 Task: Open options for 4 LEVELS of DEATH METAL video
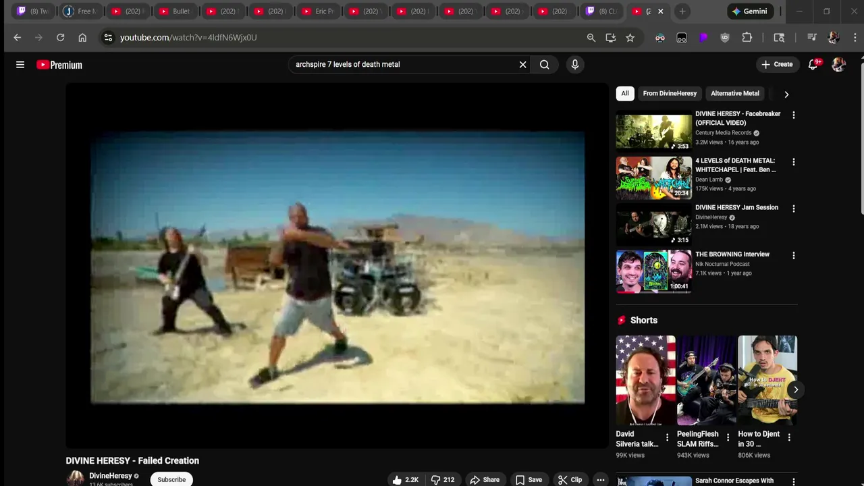(794, 162)
